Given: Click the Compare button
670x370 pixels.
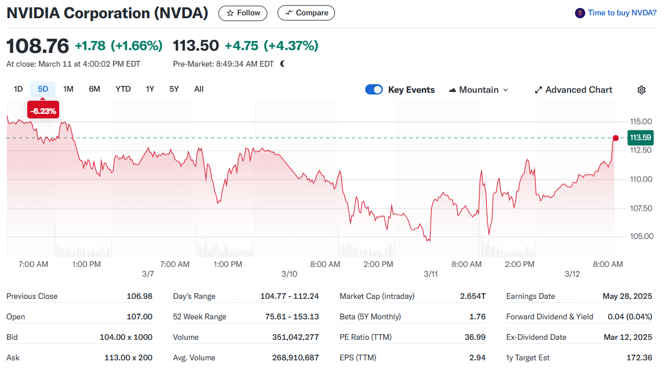Looking at the screenshot, I should (306, 13).
